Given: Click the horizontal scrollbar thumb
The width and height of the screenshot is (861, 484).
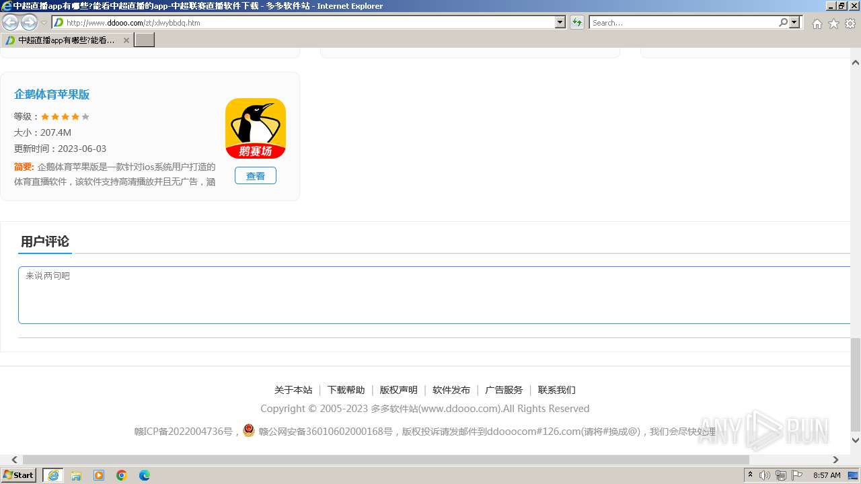Looking at the screenshot, I should pyautogui.click(x=386, y=460).
